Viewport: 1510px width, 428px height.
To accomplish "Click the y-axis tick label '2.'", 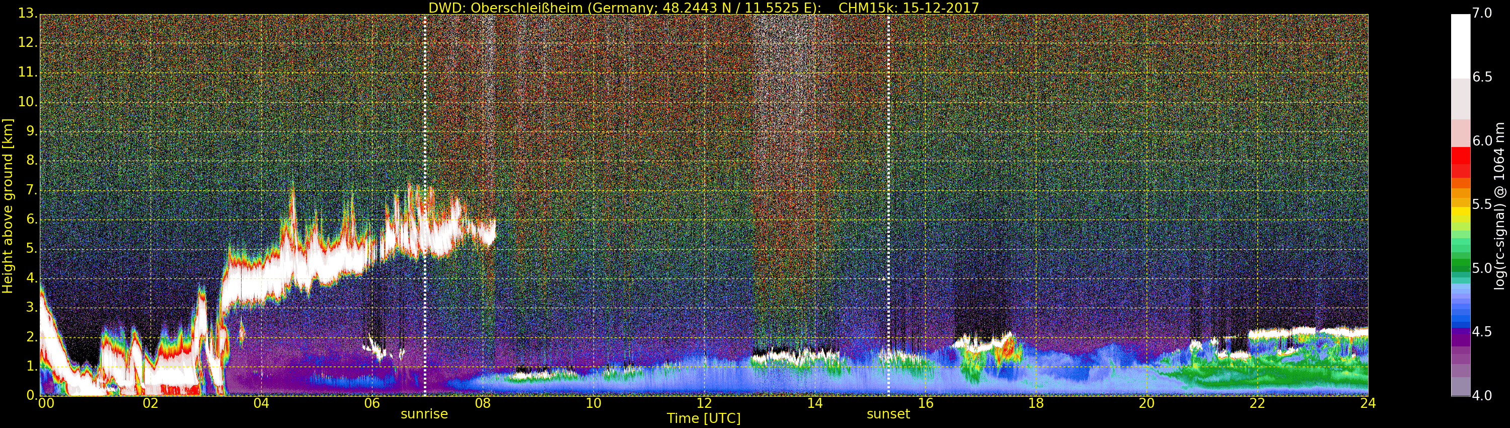I will (x=32, y=336).
